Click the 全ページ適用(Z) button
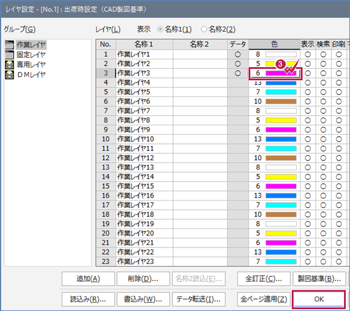The height and width of the screenshot is (311, 350). pyautogui.click(x=264, y=299)
